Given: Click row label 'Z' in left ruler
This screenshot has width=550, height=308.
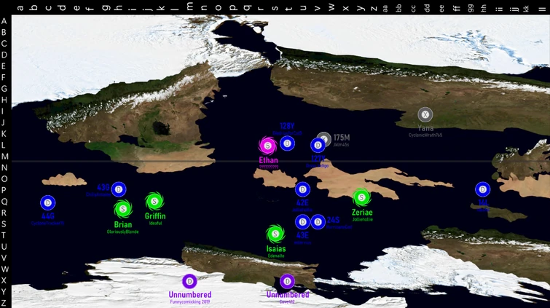Looking at the screenshot, I should pos(4,303).
